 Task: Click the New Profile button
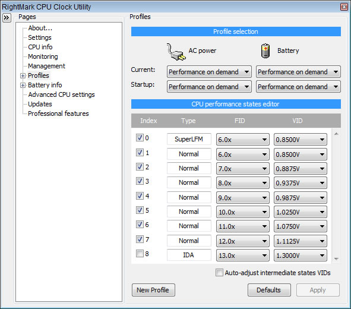coord(153,290)
